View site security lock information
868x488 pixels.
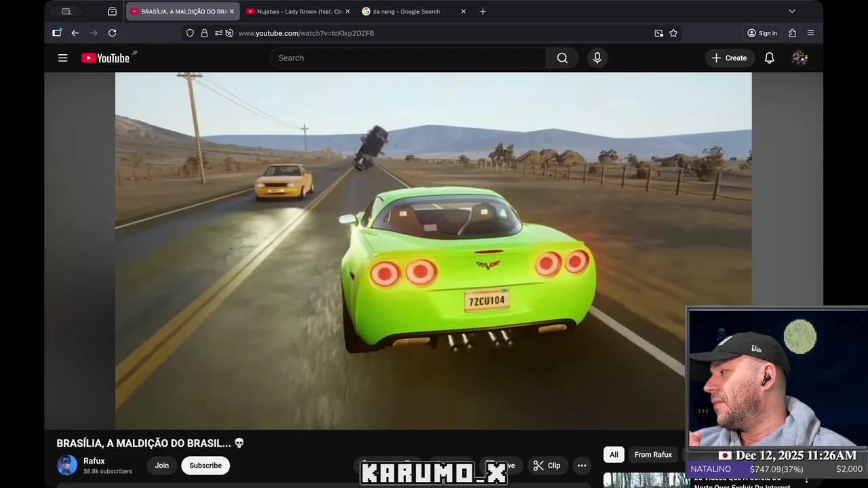[x=204, y=33]
